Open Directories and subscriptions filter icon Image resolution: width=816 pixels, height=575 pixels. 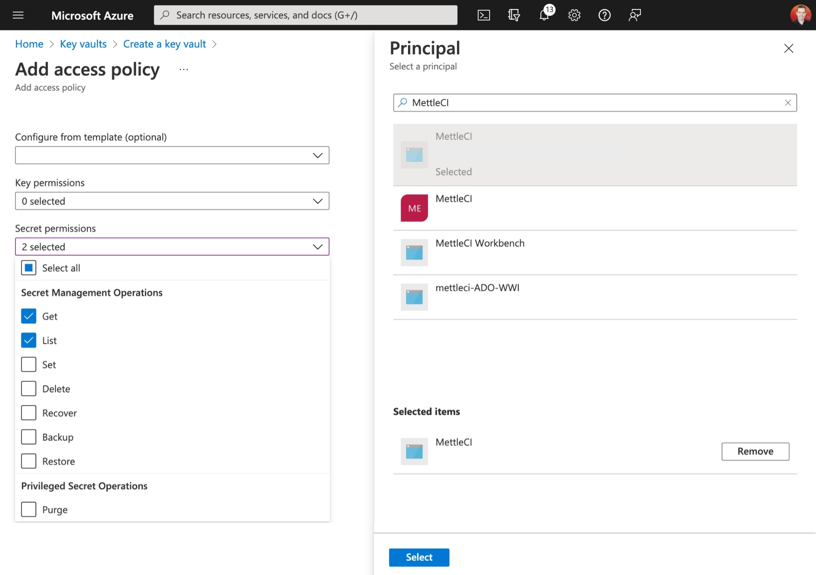coord(514,15)
